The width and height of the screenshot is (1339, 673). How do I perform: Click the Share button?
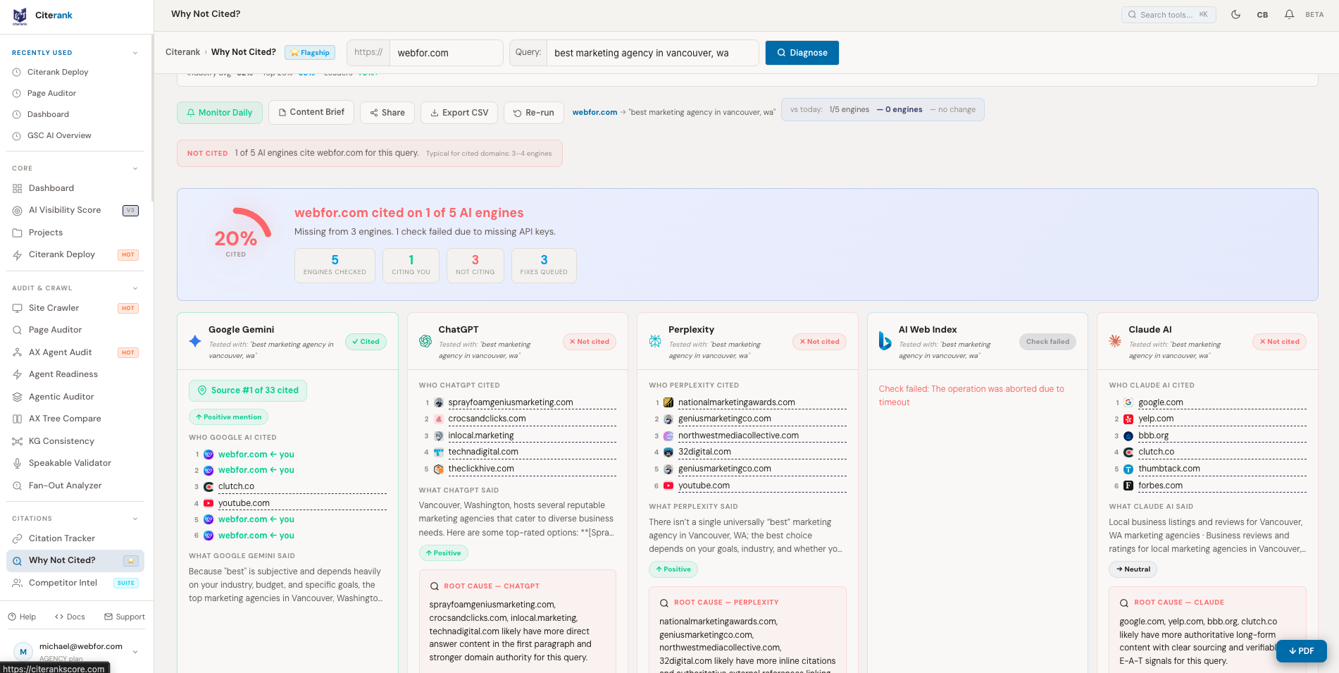point(387,113)
